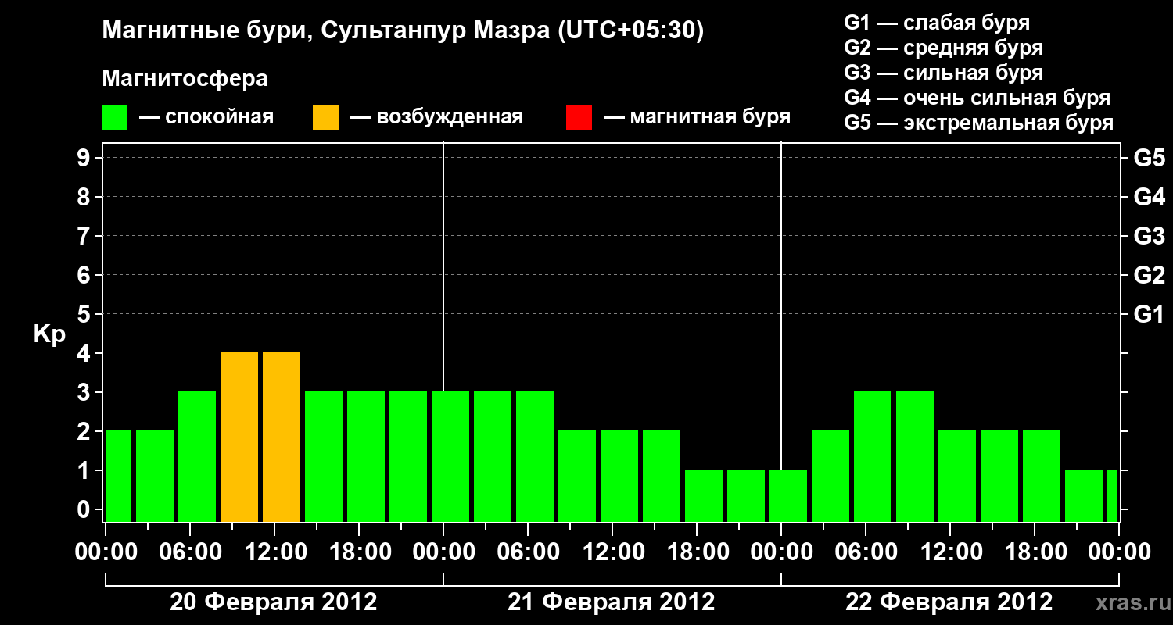Click the '06:00' time label for 20 February
Screen dimensions: 1173x625
(x=190, y=552)
